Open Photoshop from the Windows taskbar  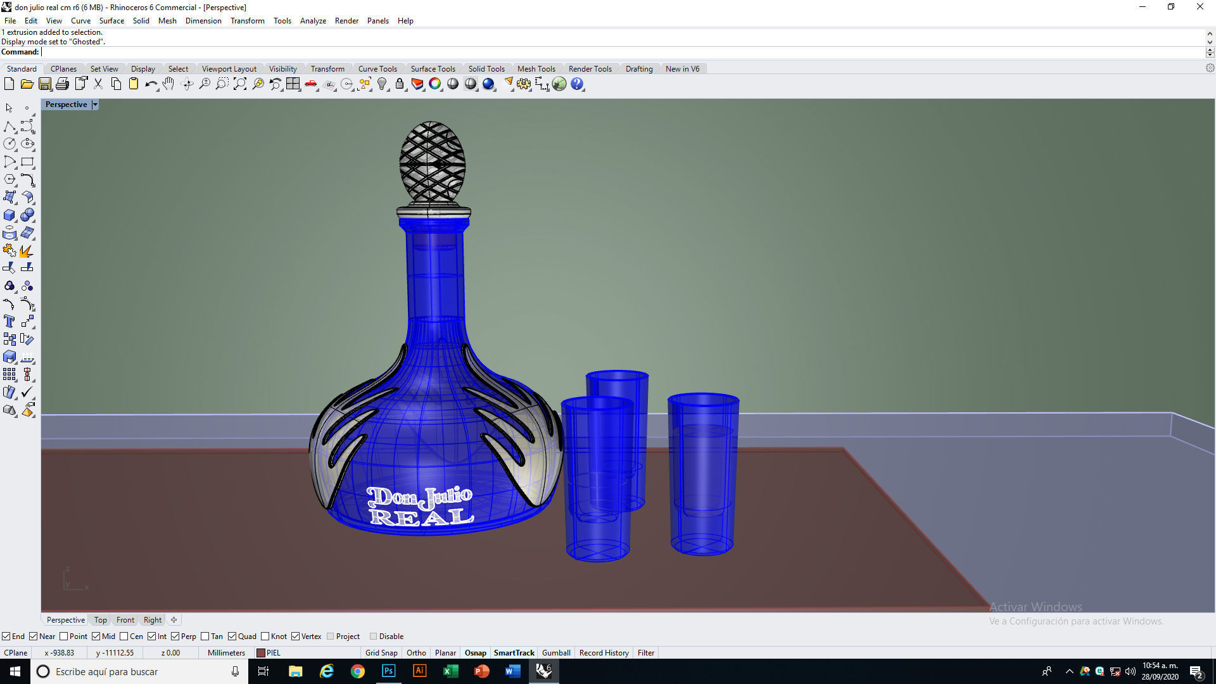388,671
